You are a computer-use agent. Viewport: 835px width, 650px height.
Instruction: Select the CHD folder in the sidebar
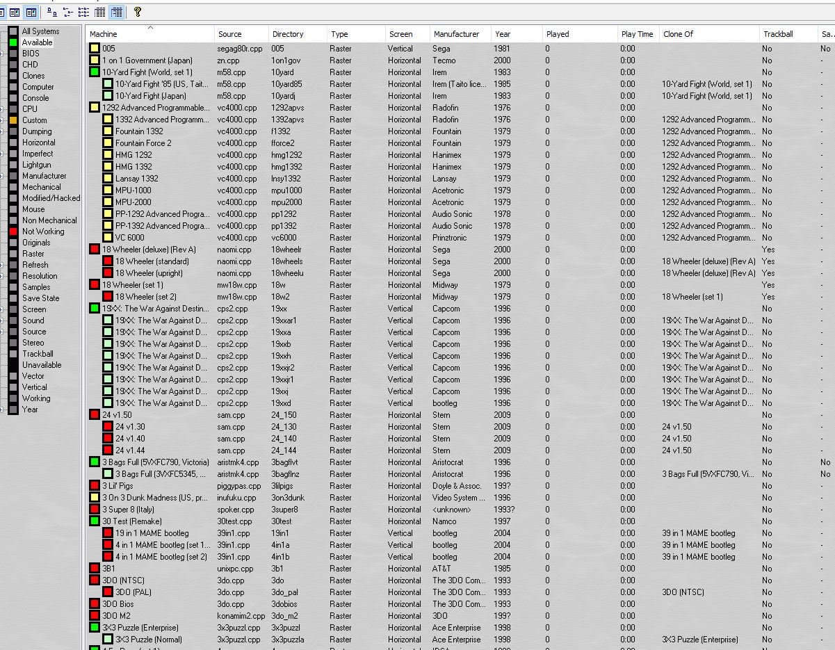(x=30, y=65)
